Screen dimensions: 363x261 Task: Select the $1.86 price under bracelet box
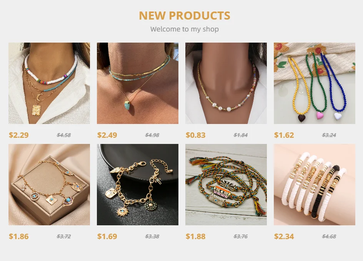19,236
